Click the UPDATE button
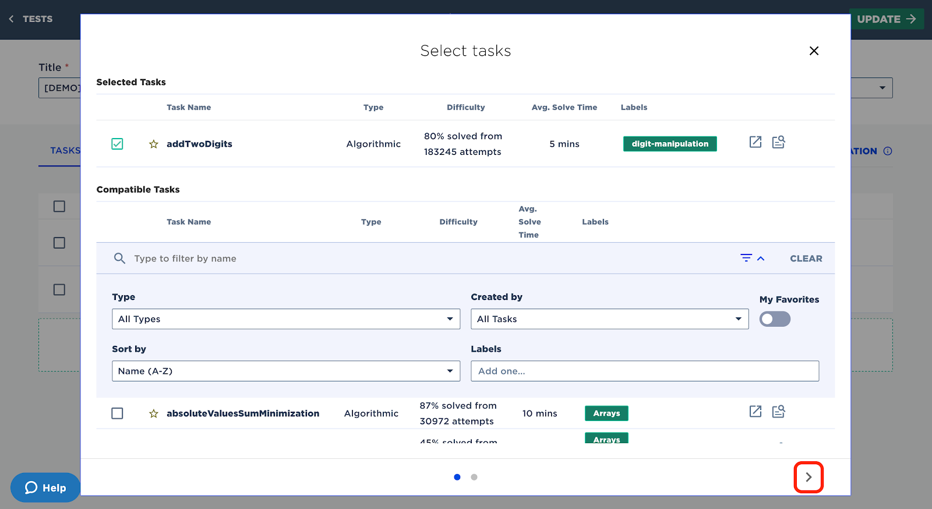 (887, 19)
